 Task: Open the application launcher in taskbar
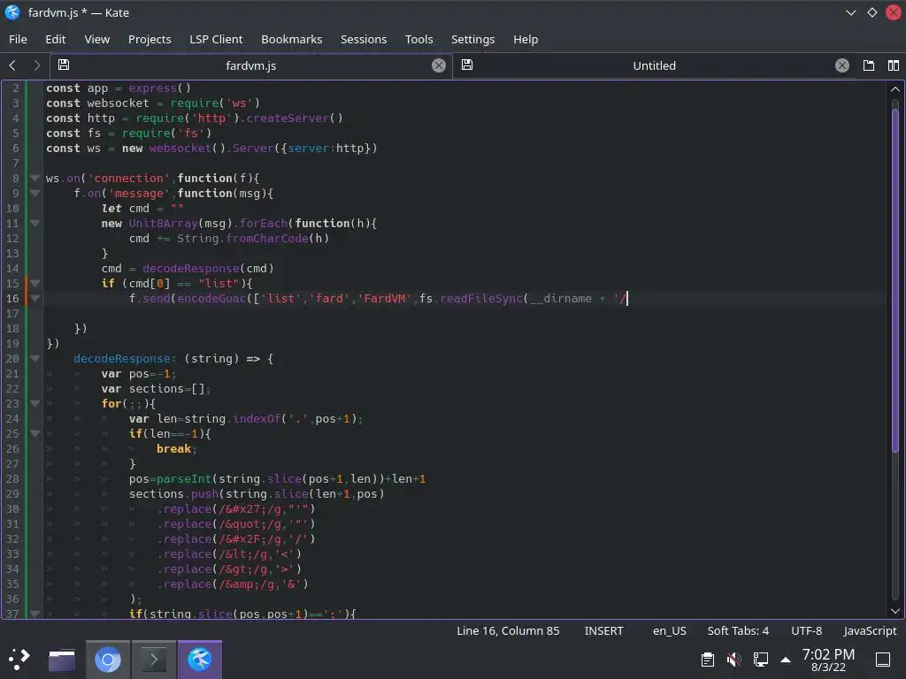[19, 659]
